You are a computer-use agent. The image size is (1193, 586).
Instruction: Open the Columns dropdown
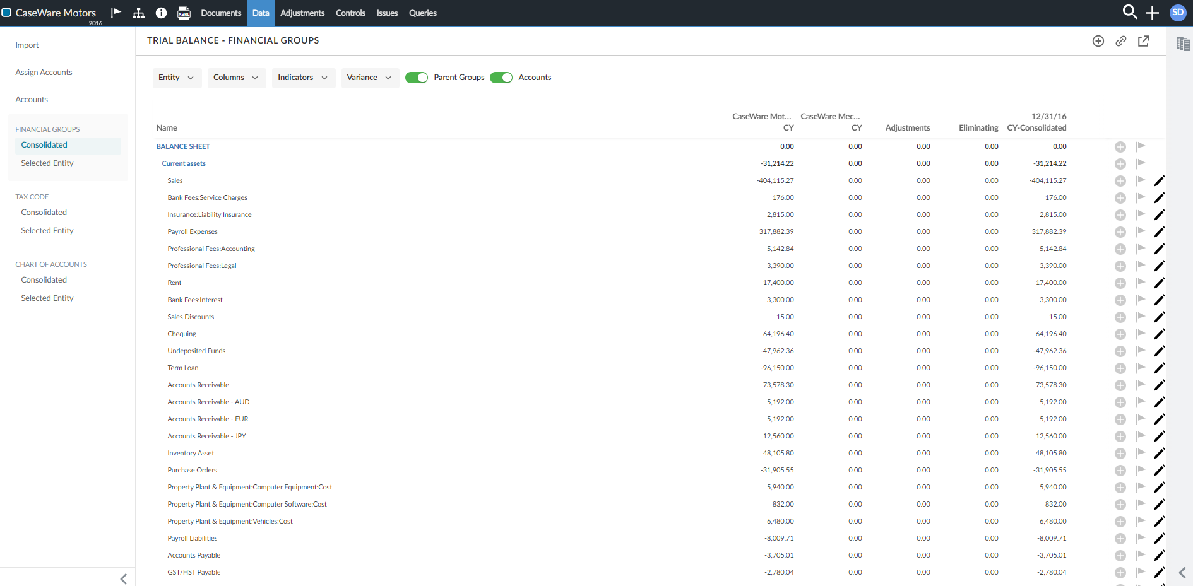click(236, 78)
